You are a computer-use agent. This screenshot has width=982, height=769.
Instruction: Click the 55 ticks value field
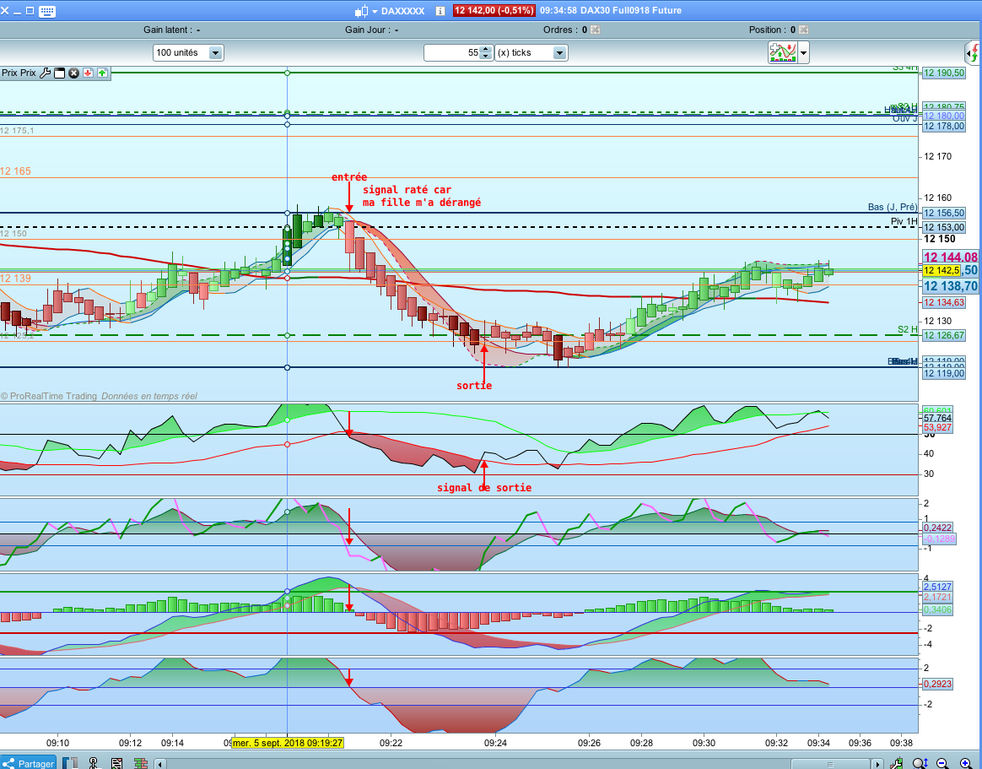451,52
